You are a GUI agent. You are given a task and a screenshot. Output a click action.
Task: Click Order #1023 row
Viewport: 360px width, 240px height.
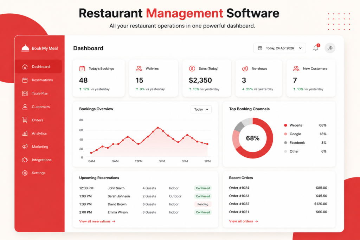(278, 196)
